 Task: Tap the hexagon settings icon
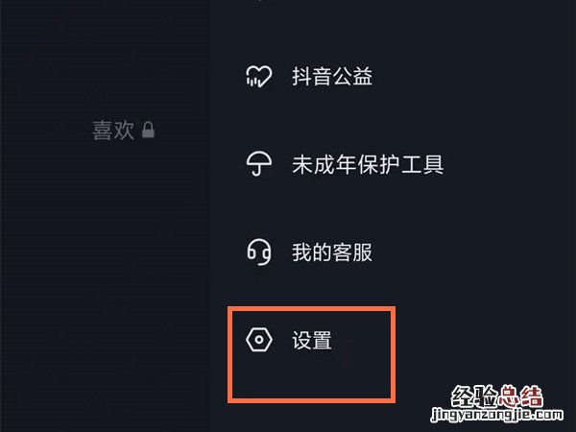(x=258, y=340)
